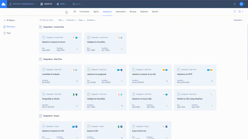Open the Salesforce-to-SFTP integration
Viewport: 248px width, 139px height.
coord(195,75)
